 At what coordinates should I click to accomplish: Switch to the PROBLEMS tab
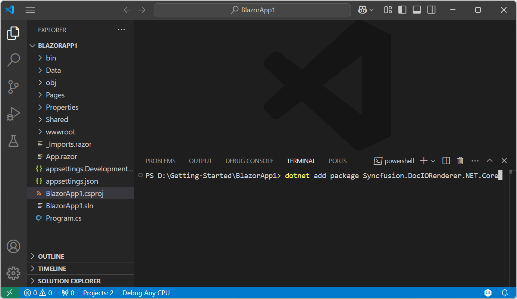[160, 161]
